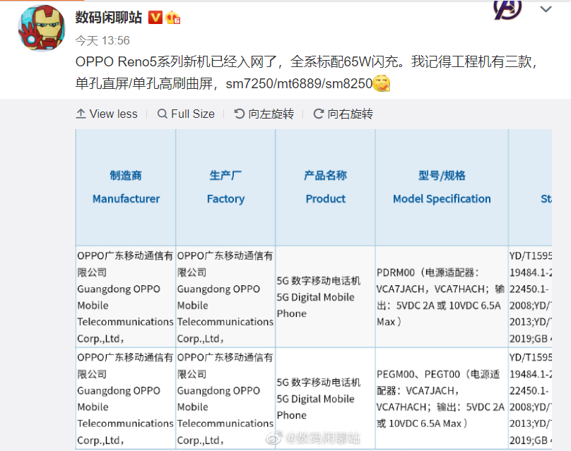Collapse the image with View less
571x451 pixels.
point(107,114)
